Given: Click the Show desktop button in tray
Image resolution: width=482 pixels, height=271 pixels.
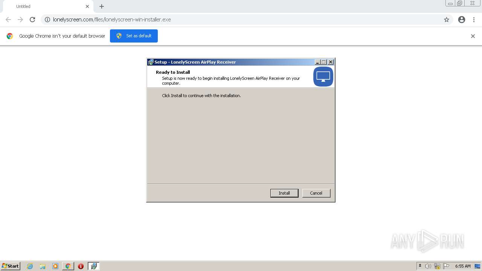Looking at the screenshot, I should [x=477, y=266].
